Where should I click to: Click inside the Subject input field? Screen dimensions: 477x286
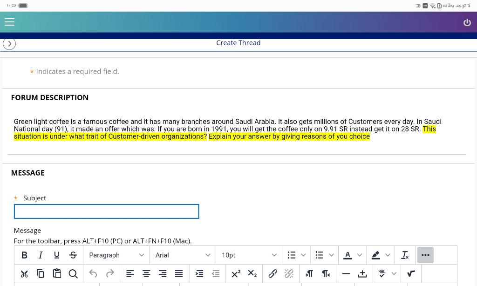point(106,211)
